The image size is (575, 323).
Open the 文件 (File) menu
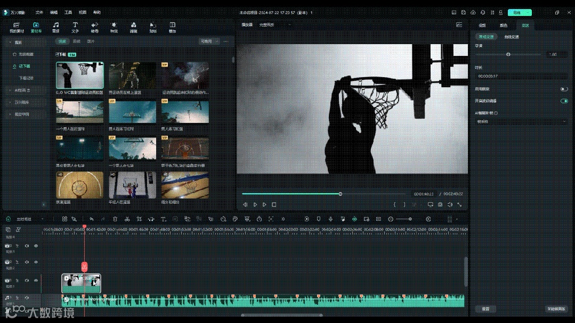tap(39, 12)
